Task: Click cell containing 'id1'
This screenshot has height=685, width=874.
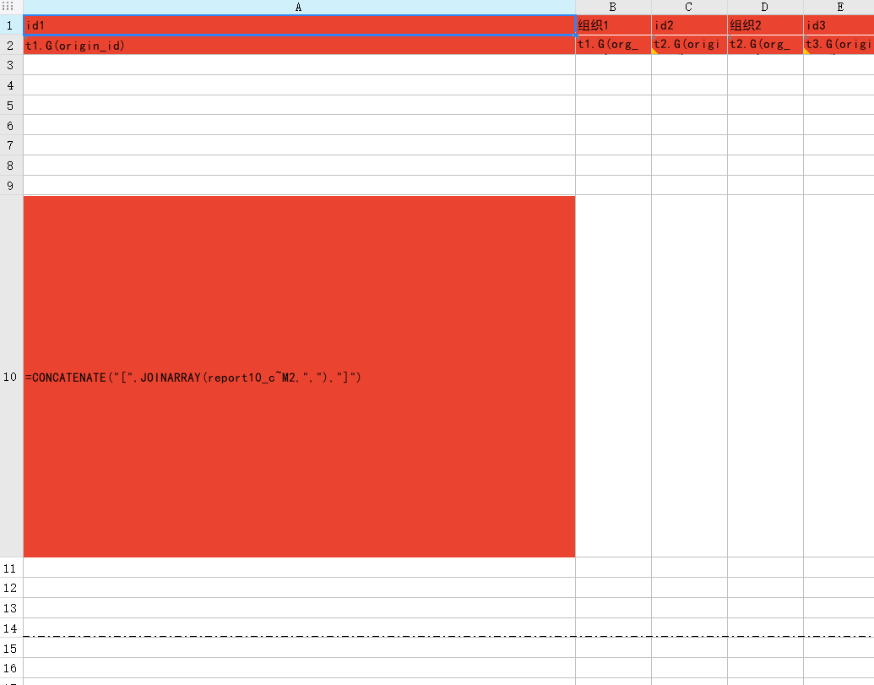Action: (299, 25)
